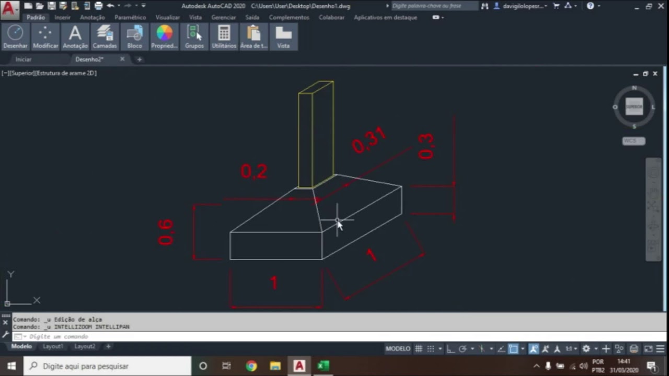Open WCS coordinate system dropdown
669x376 pixels.
(x=634, y=141)
